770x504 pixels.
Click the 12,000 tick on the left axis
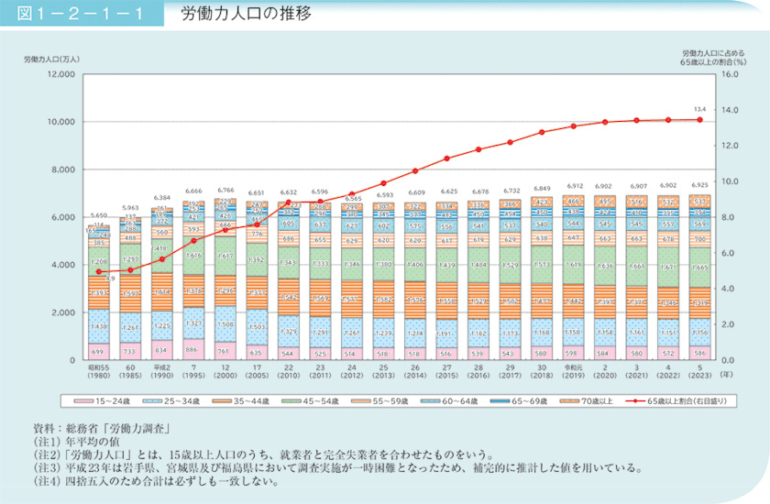60,73
